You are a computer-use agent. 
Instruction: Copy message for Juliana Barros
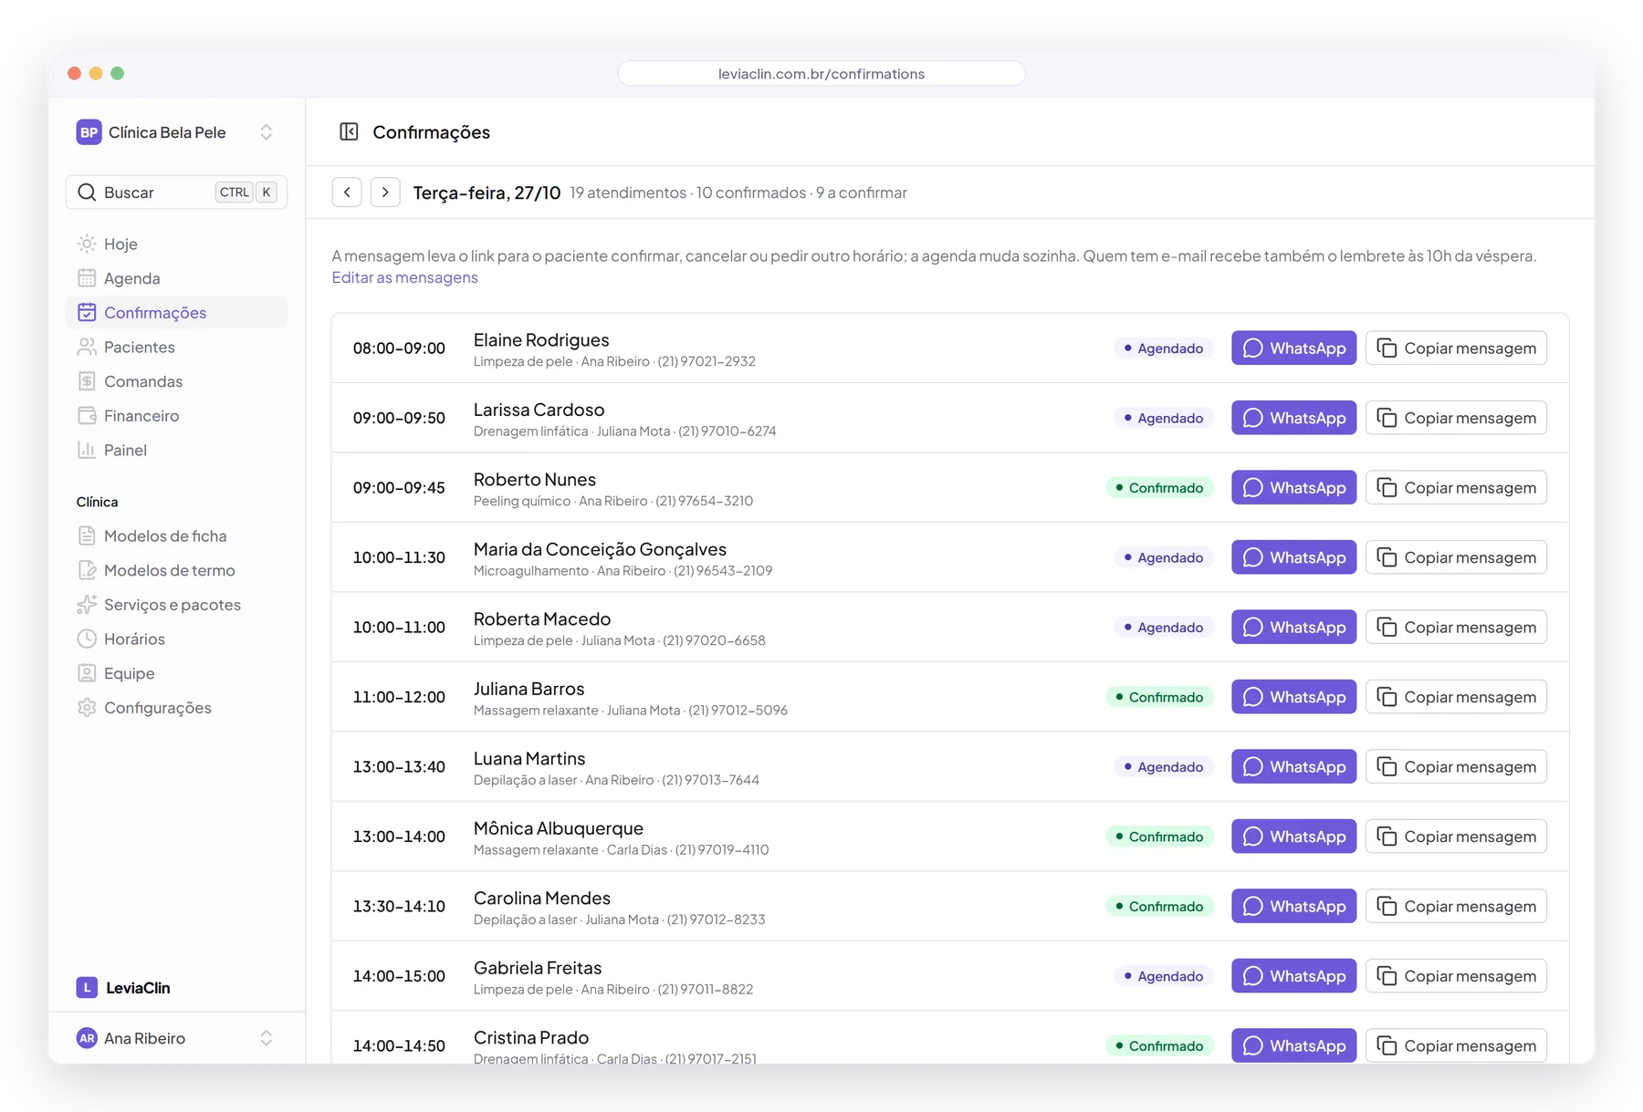(x=1456, y=697)
